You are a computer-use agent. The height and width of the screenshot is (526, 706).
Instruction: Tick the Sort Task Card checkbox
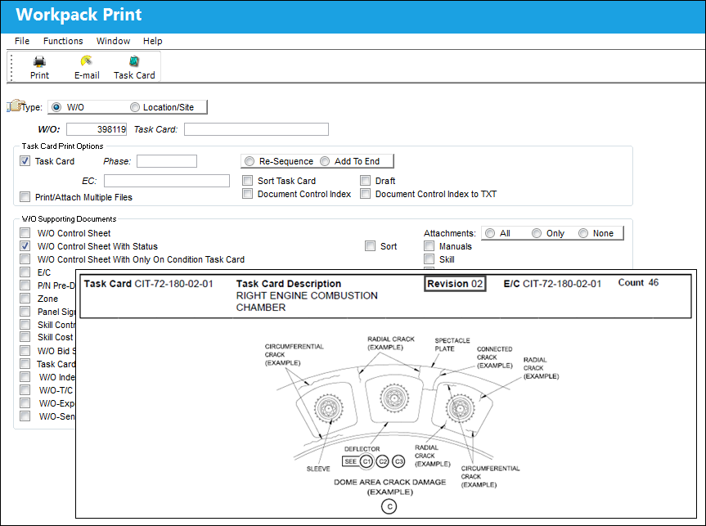point(248,181)
